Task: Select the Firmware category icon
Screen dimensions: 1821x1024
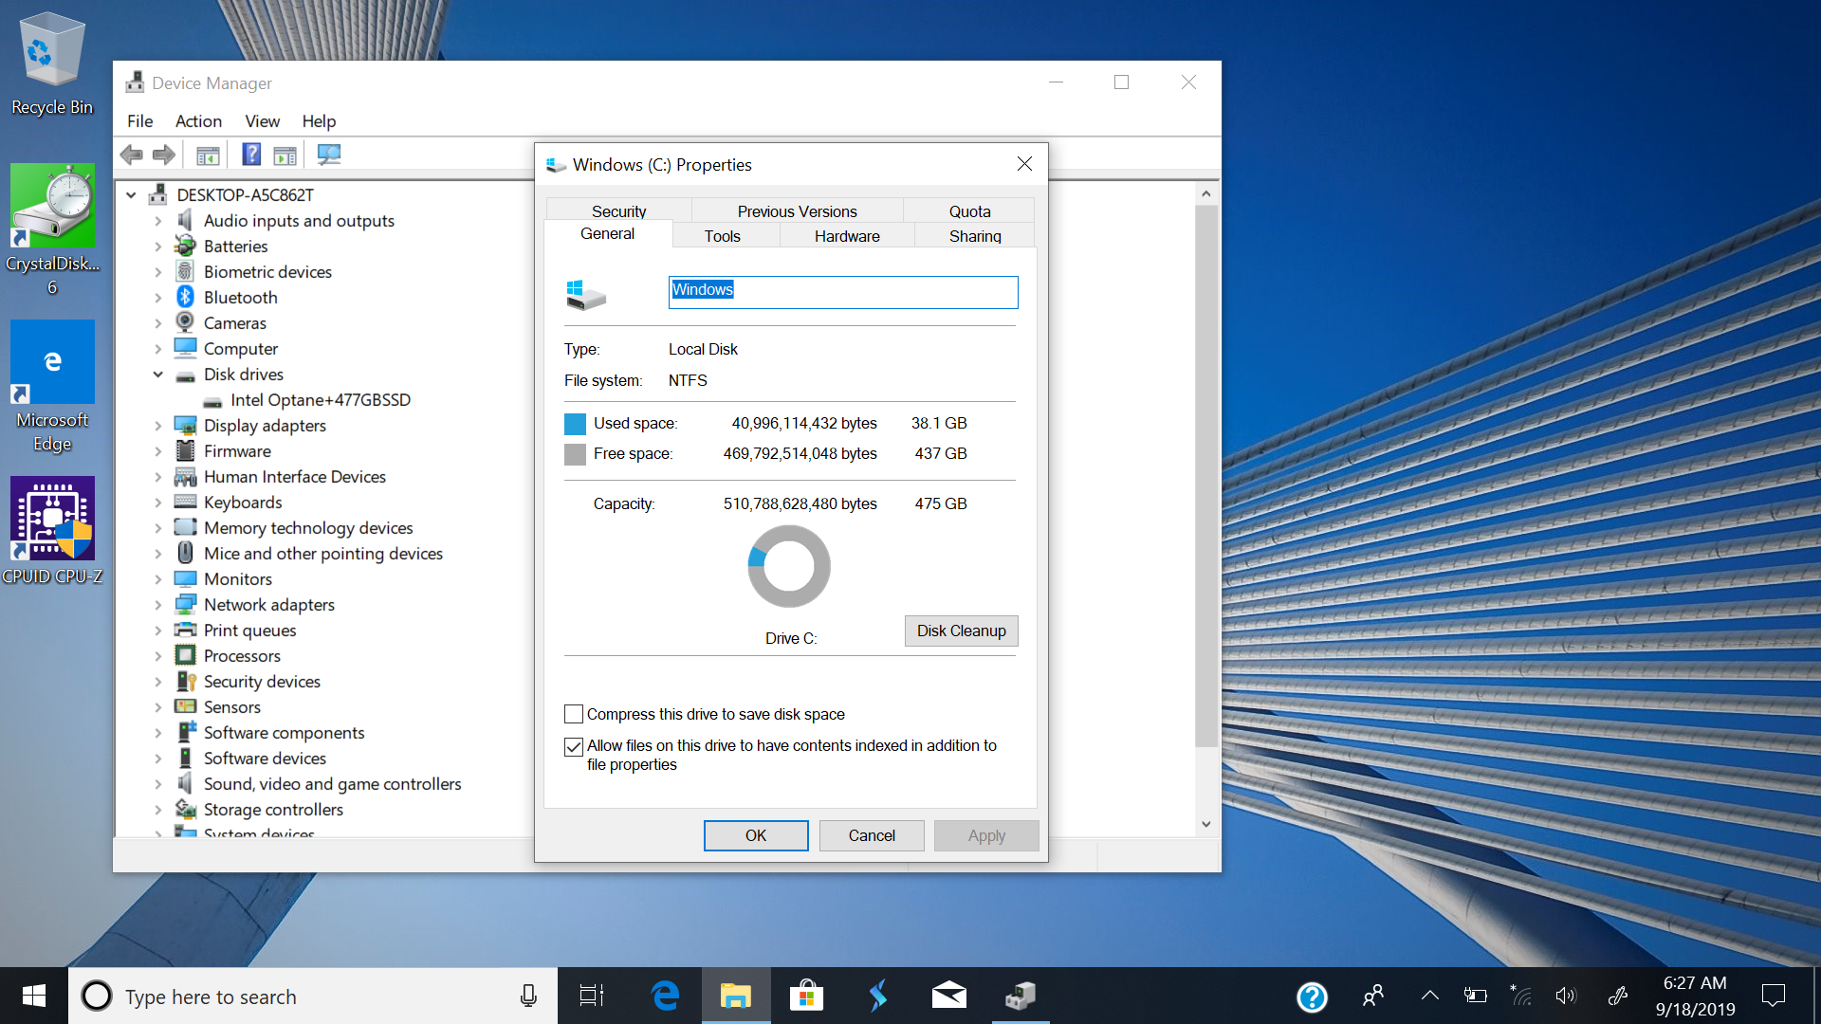Action: (x=186, y=450)
